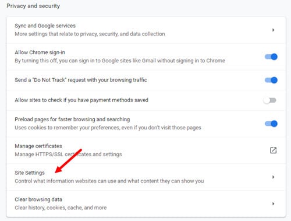The height and width of the screenshot is (221, 291).
Task: Click Allow Chrome sign-in label
Action: [x=40, y=52]
